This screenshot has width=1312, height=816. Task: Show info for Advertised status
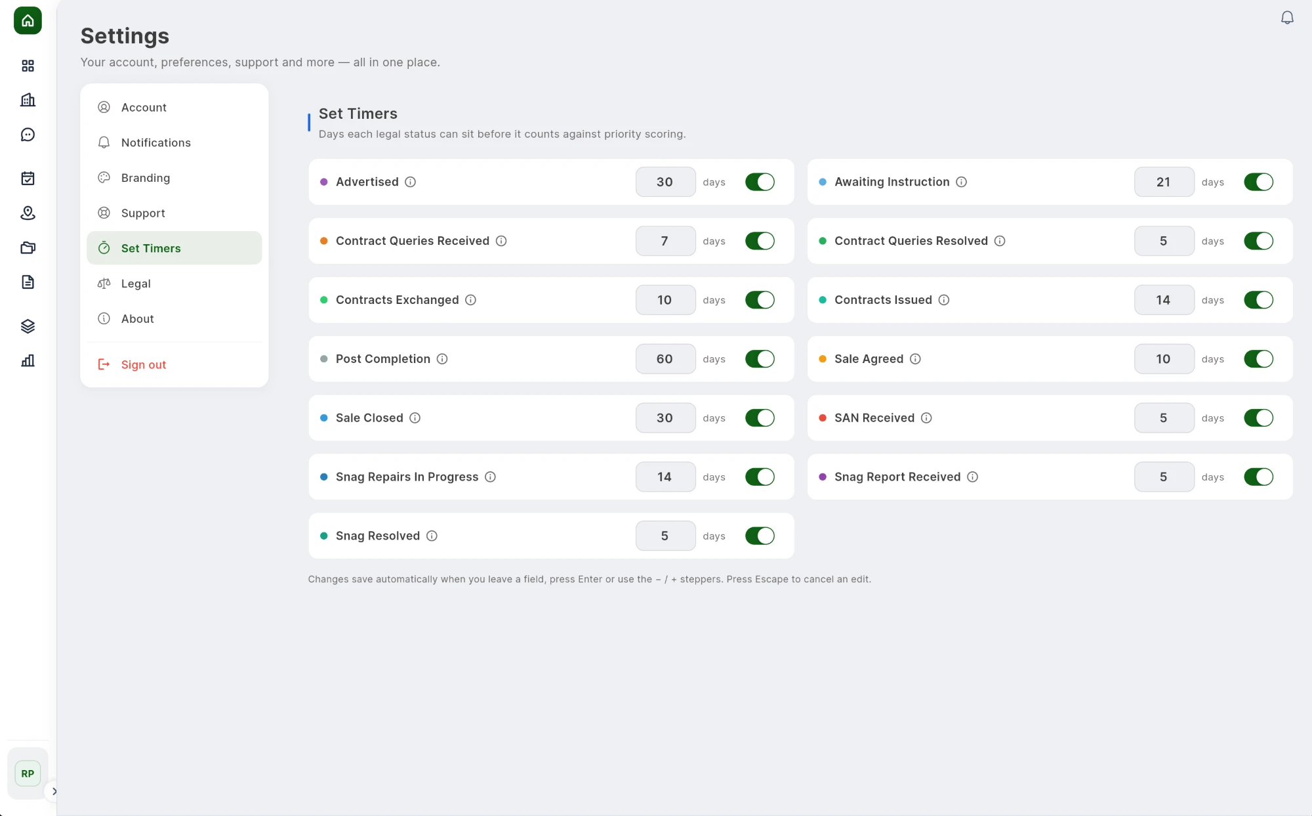coord(410,182)
